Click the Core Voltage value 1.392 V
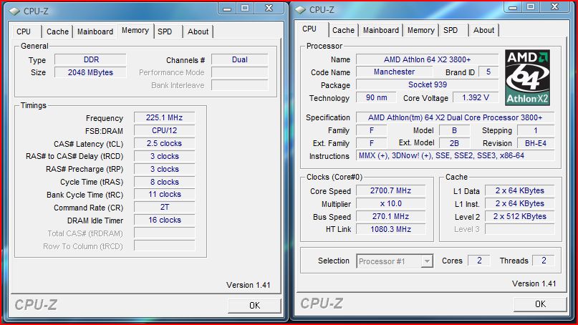Image resolution: width=578 pixels, height=325 pixels. click(x=476, y=97)
